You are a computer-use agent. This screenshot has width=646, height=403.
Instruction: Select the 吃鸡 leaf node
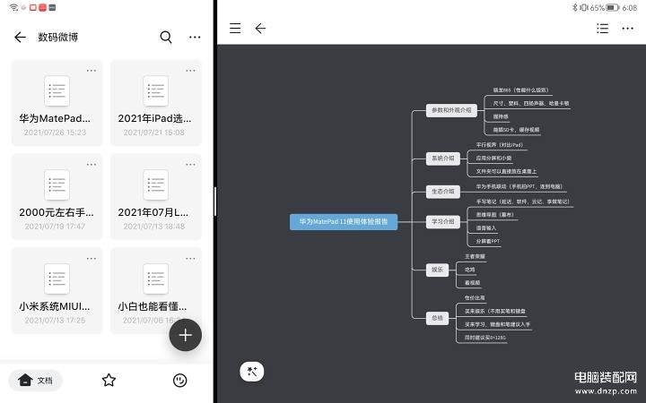pyautogui.click(x=469, y=270)
